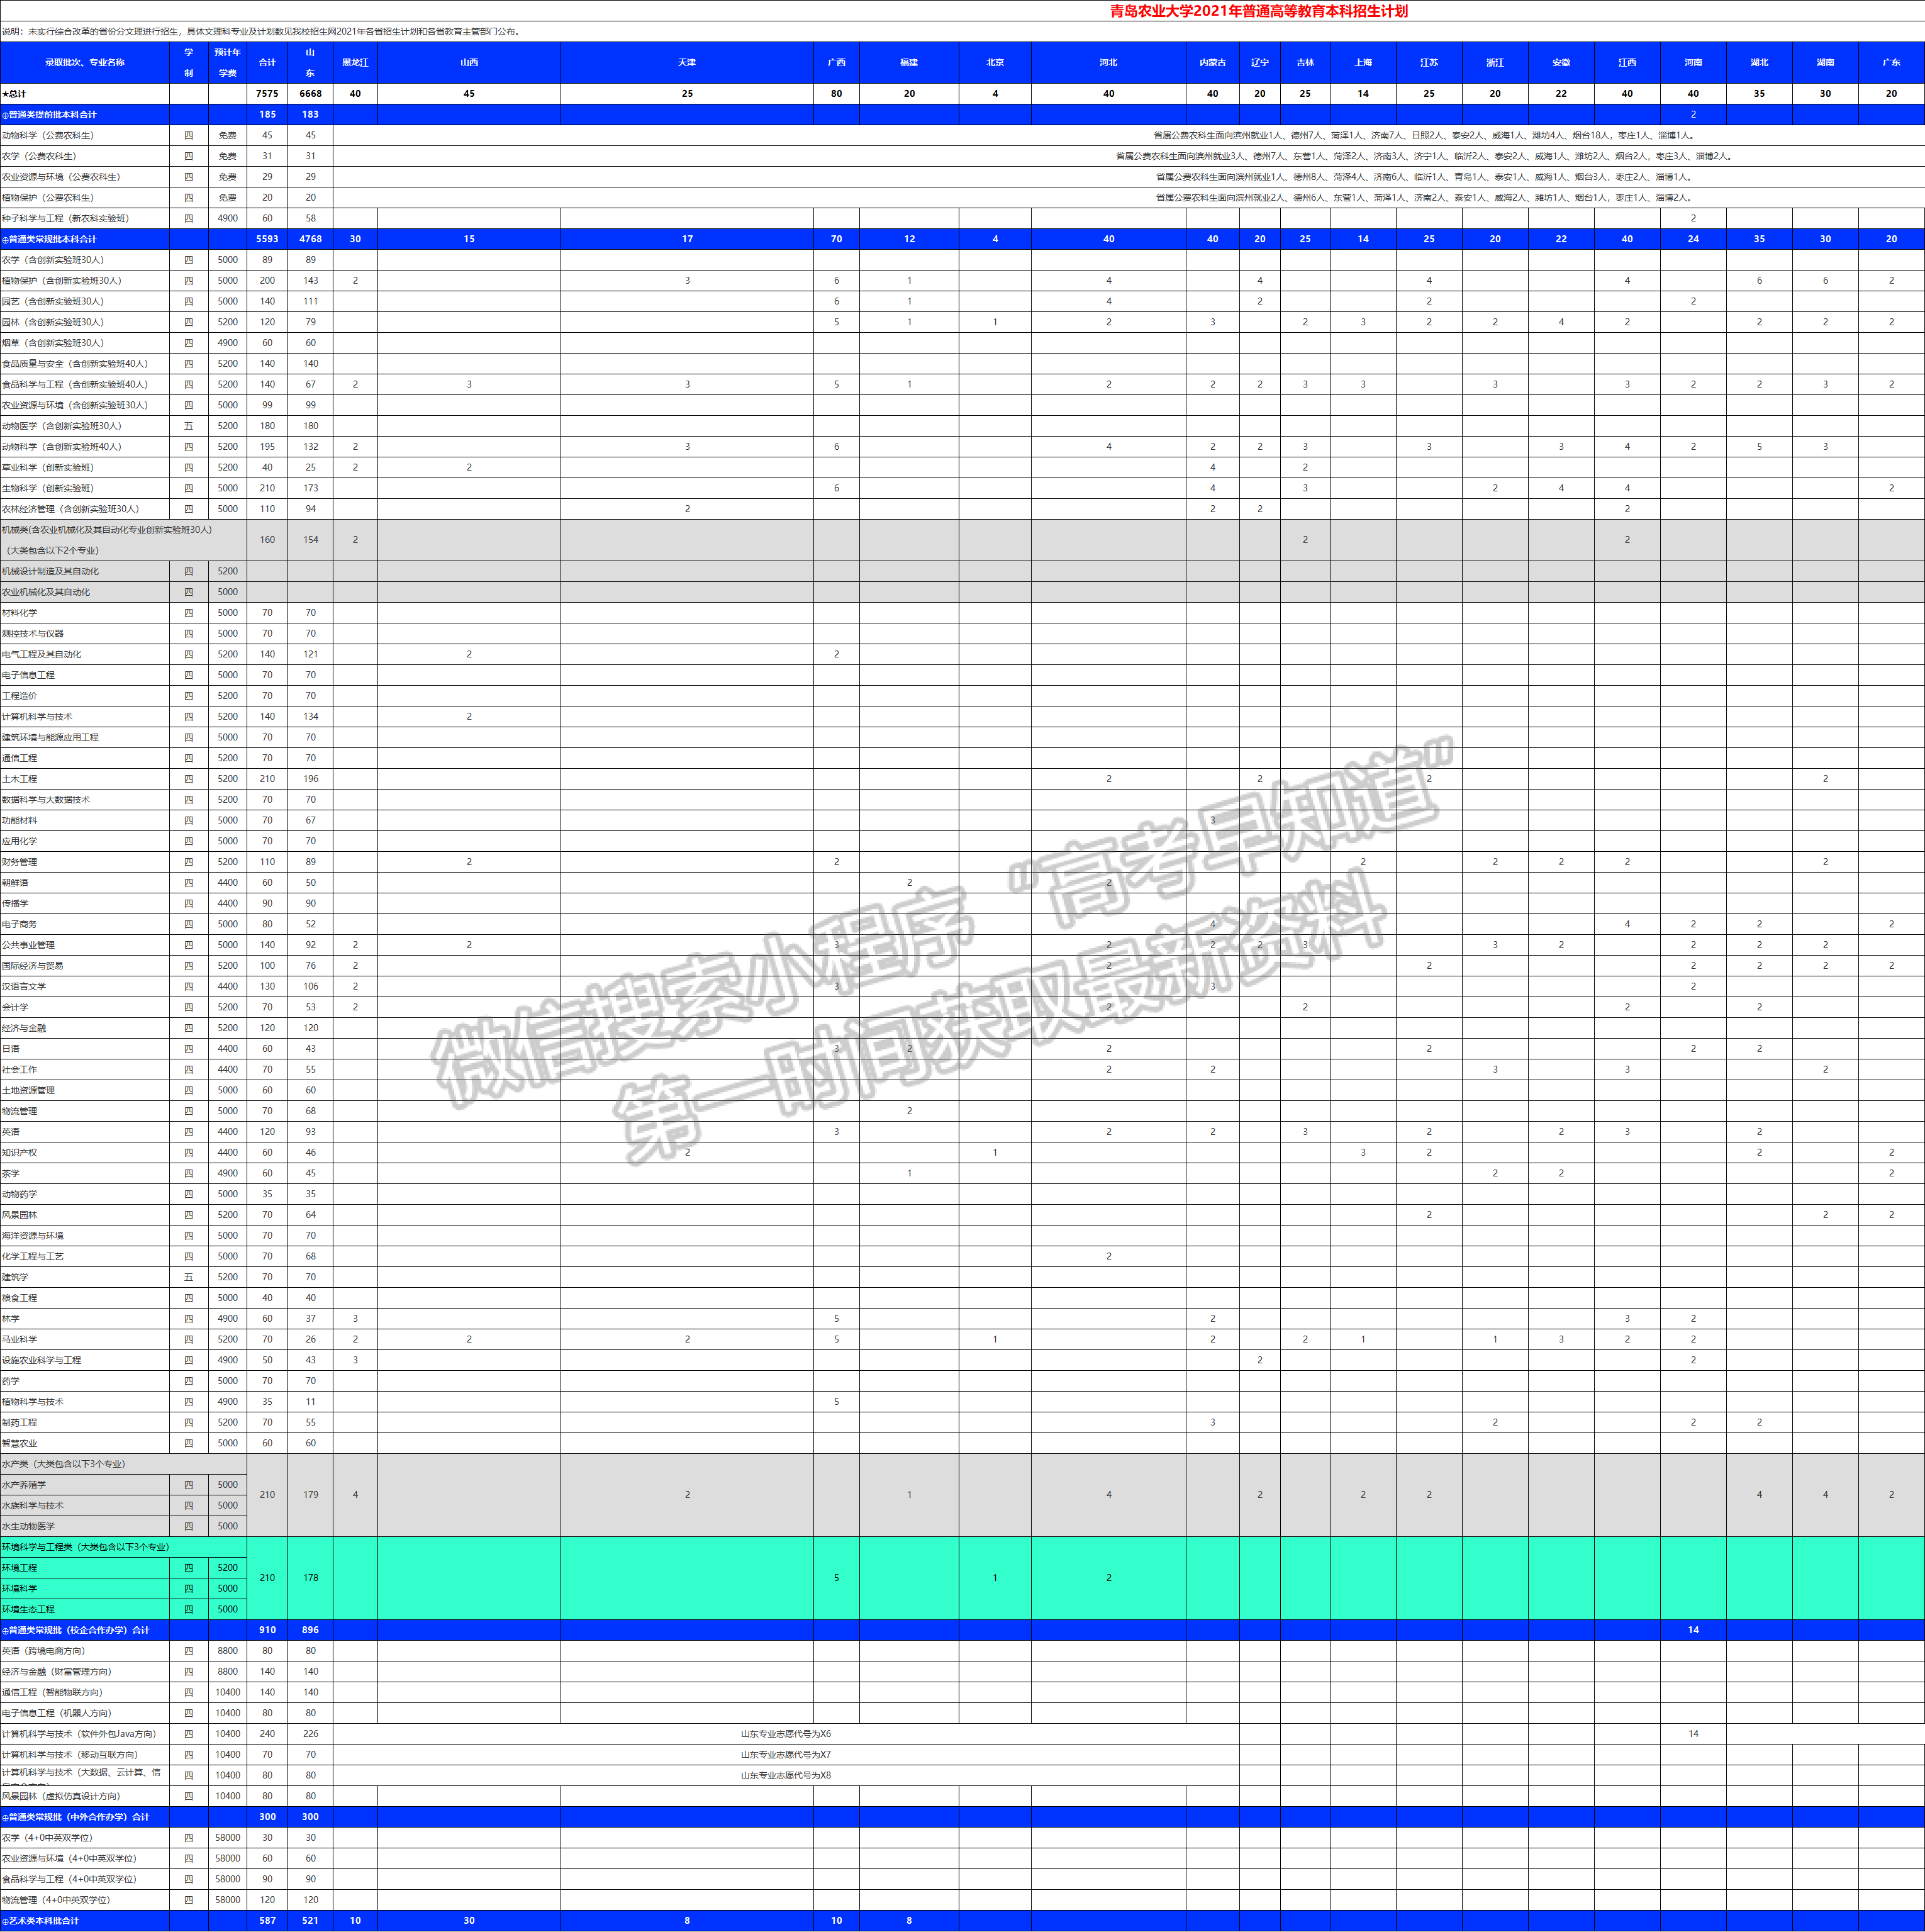Screen dimensions: 1925x1932
Task: Select the 湖南 column header
Action: point(1825,62)
